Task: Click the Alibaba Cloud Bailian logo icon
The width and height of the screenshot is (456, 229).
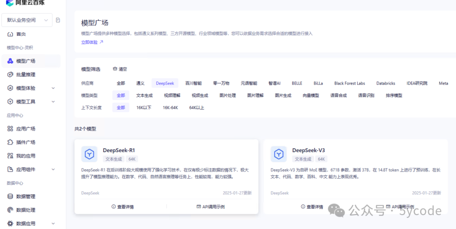Action: pos(10,3)
